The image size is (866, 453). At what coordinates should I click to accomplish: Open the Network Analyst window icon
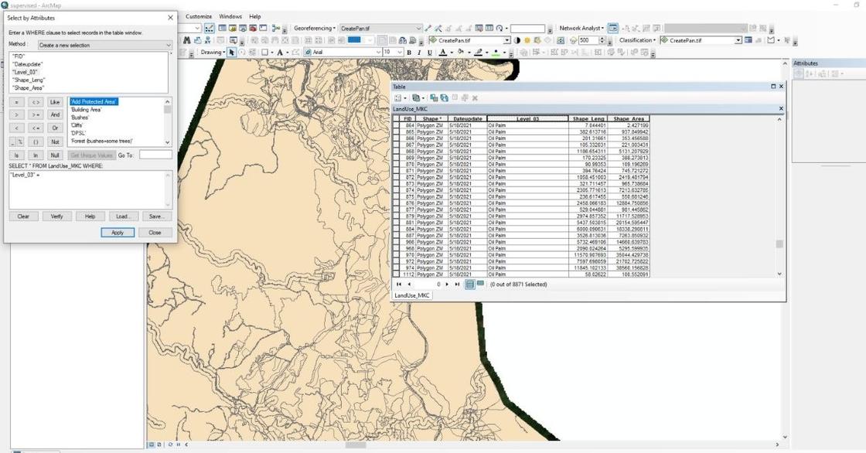coord(613,28)
